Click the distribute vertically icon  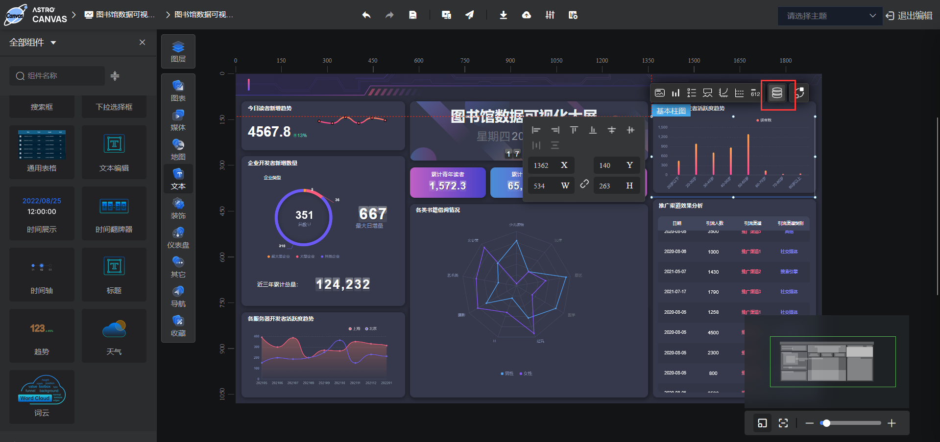[555, 145]
